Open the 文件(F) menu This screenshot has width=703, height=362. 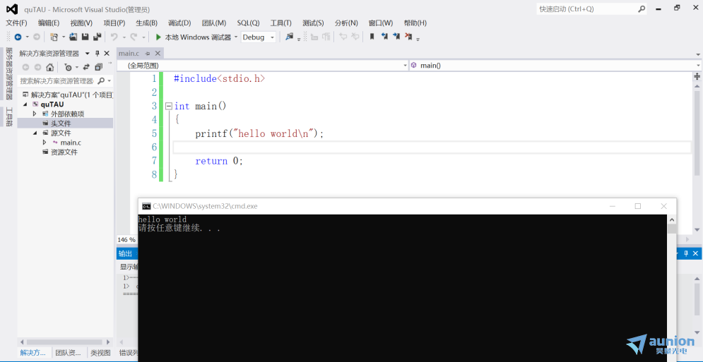coord(16,23)
